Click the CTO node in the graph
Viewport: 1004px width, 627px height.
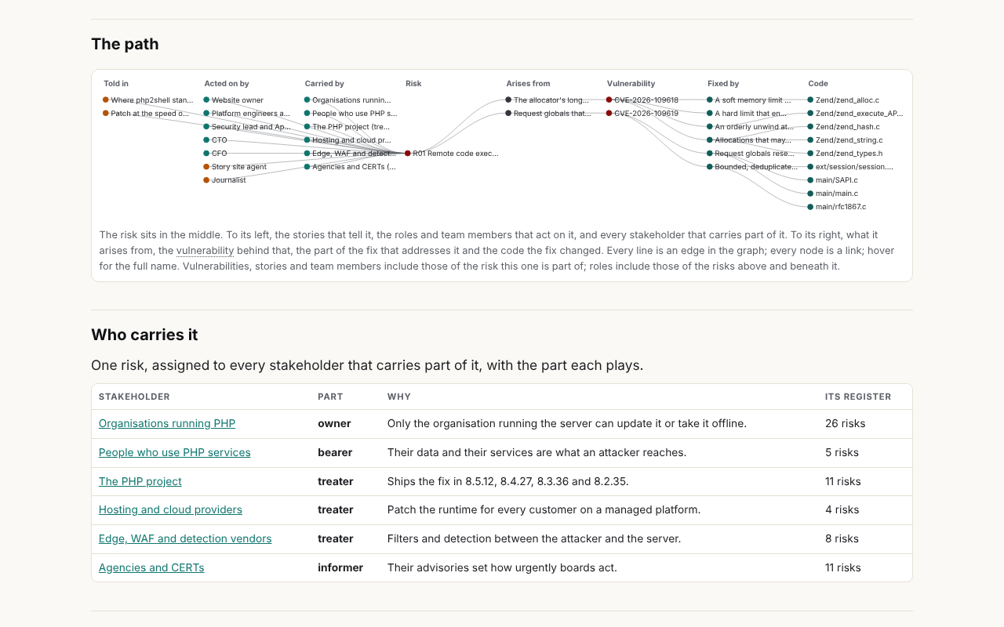pyautogui.click(x=216, y=140)
